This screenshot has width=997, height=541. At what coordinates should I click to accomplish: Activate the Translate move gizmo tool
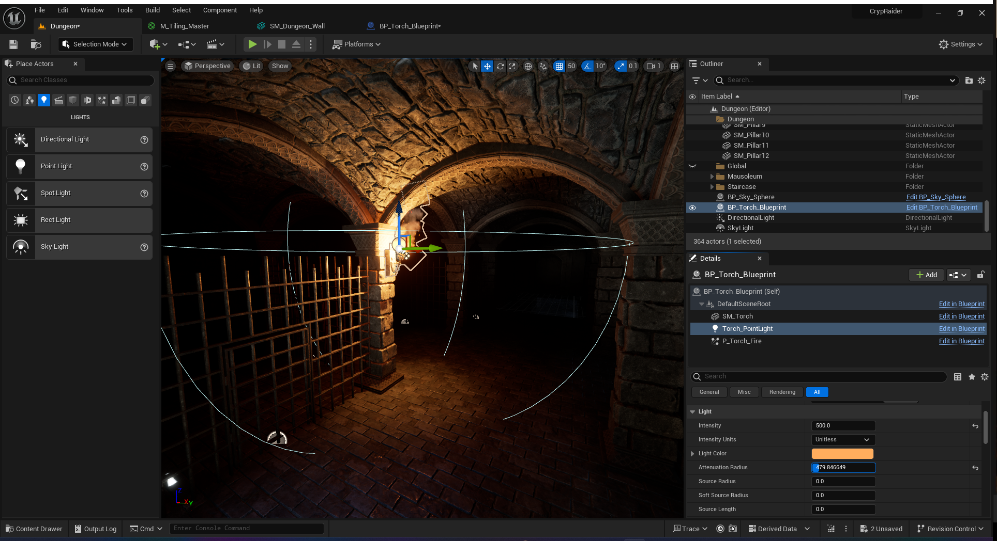point(487,66)
